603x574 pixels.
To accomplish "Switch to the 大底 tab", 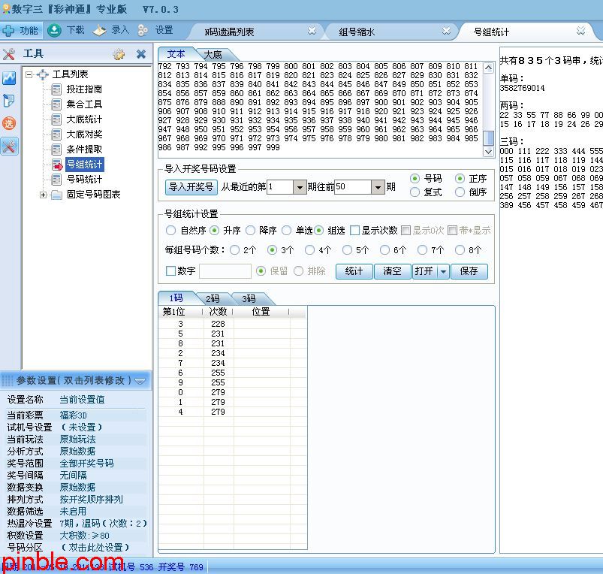I will pyautogui.click(x=213, y=54).
